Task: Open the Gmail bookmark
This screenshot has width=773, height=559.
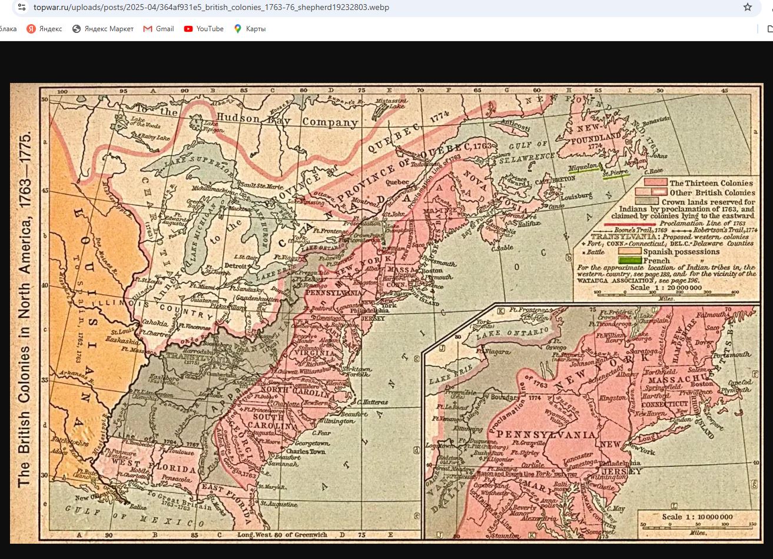Action: 159,29
